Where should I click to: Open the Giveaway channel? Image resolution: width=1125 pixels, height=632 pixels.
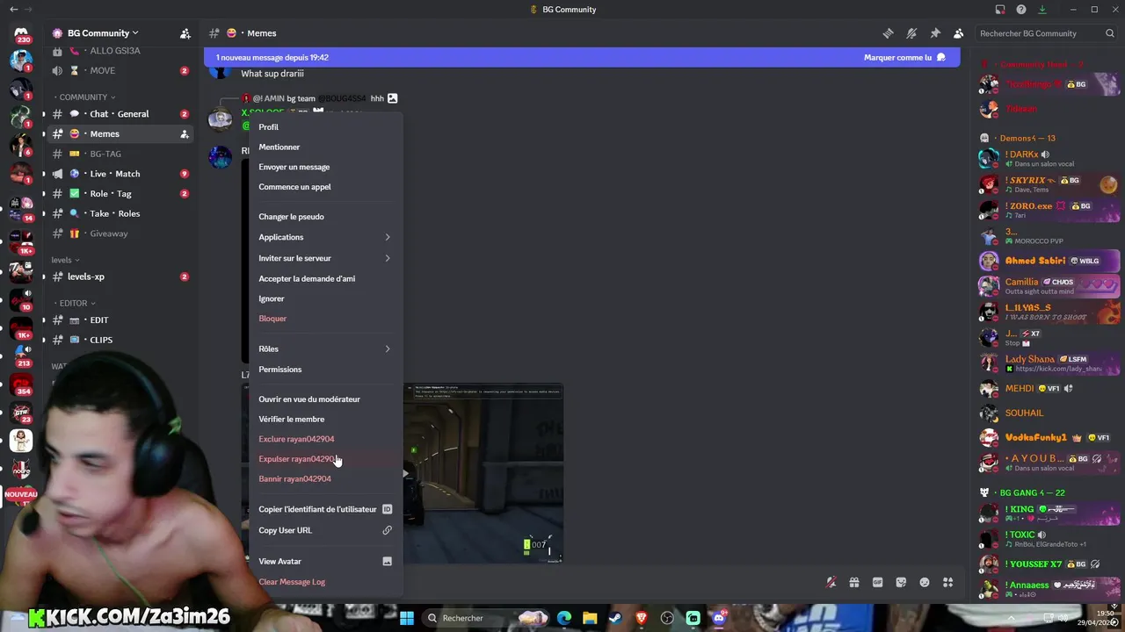pos(121,233)
